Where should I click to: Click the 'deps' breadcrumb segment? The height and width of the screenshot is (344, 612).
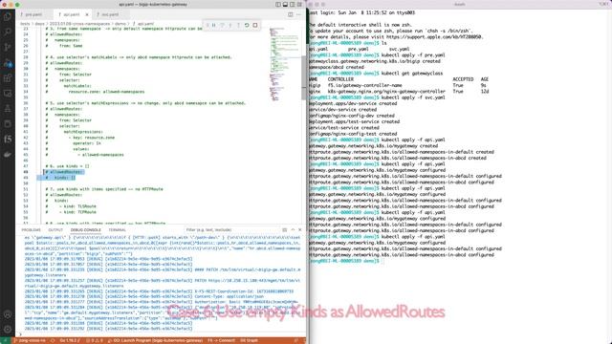(40, 24)
